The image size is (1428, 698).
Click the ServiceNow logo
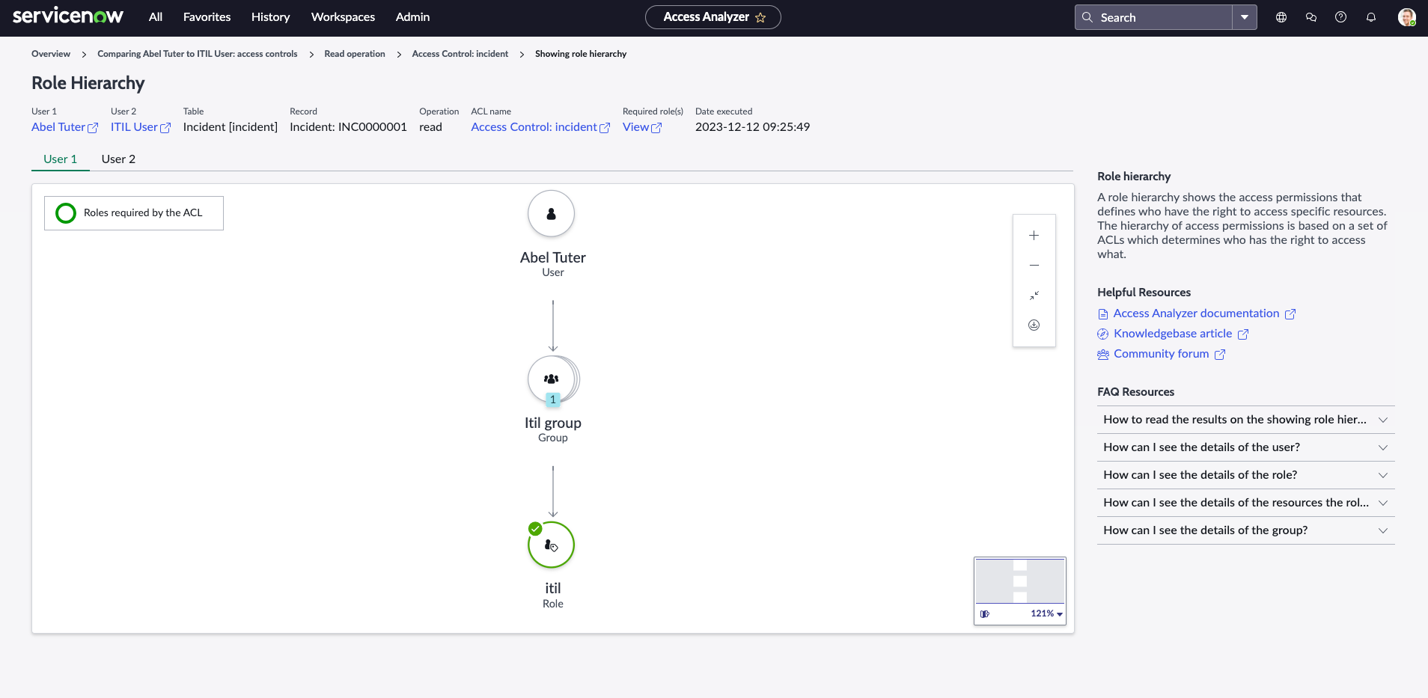pyautogui.click(x=68, y=16)
